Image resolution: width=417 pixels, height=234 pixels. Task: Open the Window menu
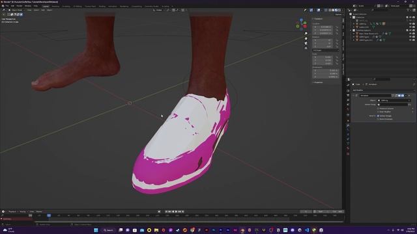[x=28, y=6]
